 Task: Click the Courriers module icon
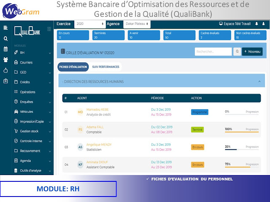click(16, 62)
